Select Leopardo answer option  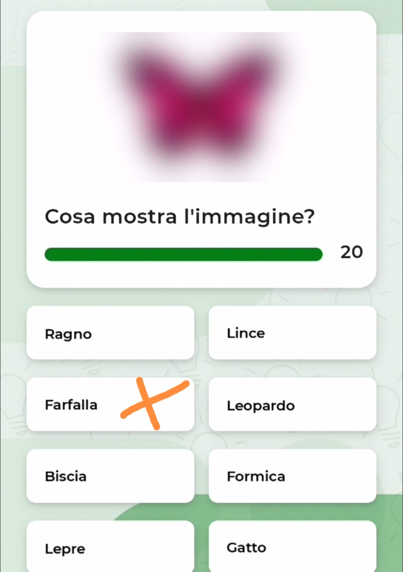(292, 405)
